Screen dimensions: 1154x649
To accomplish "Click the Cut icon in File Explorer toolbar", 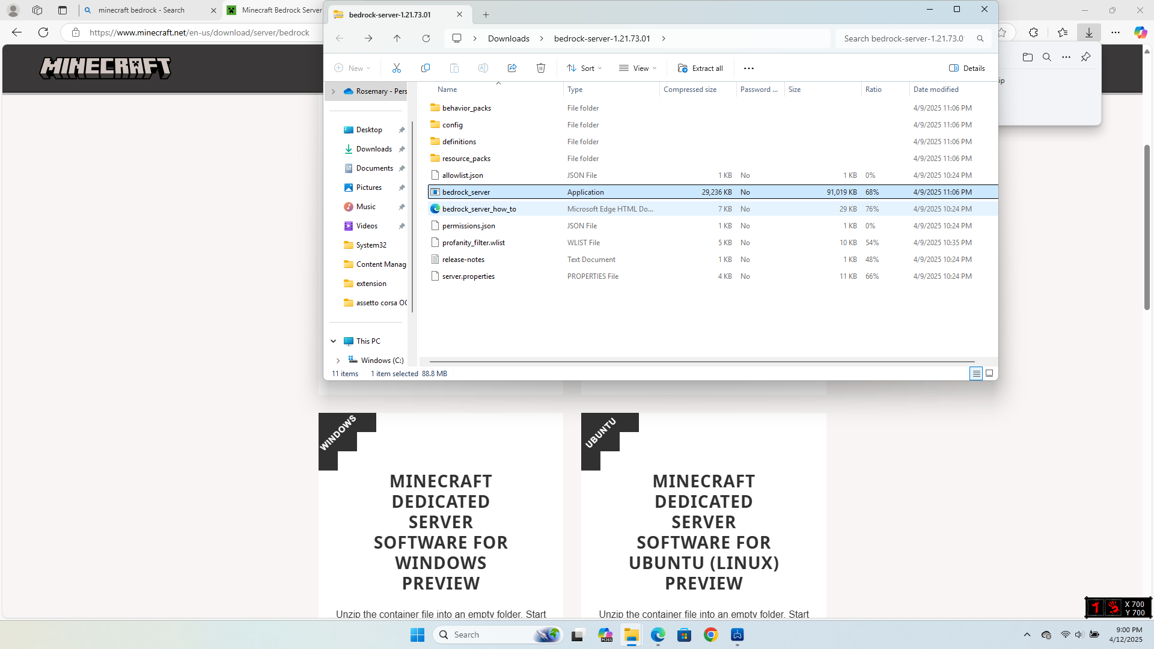I will [397, 69].
